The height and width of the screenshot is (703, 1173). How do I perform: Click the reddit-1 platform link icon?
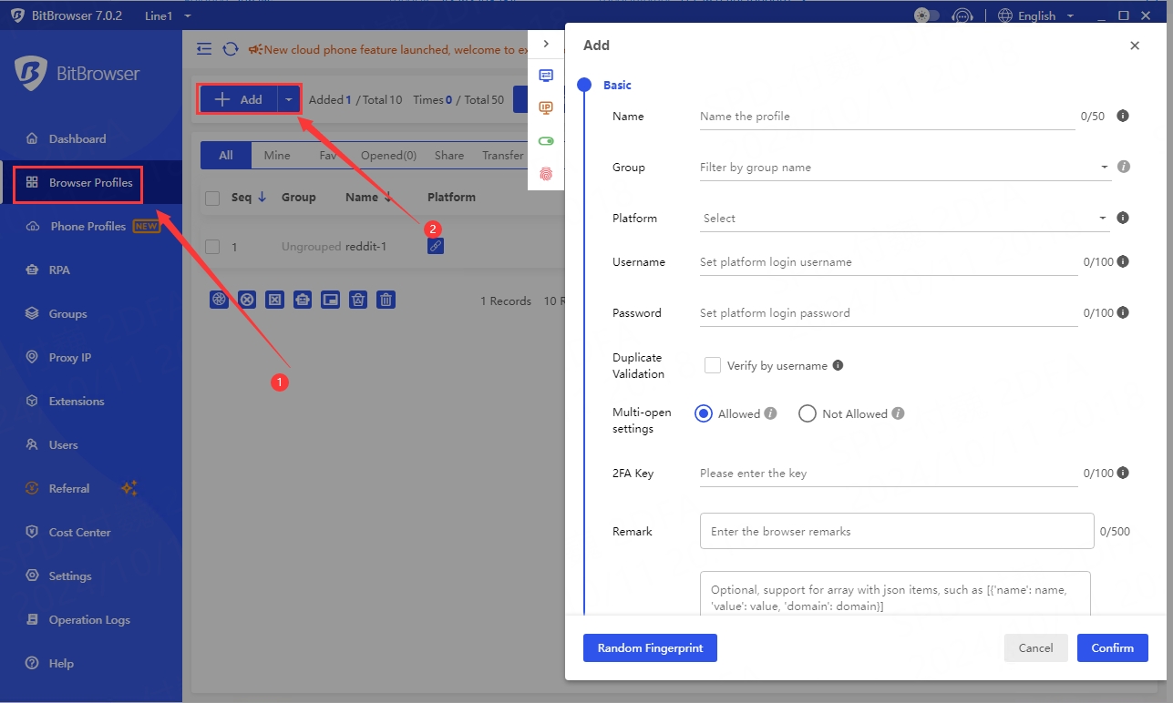[436, 246]
